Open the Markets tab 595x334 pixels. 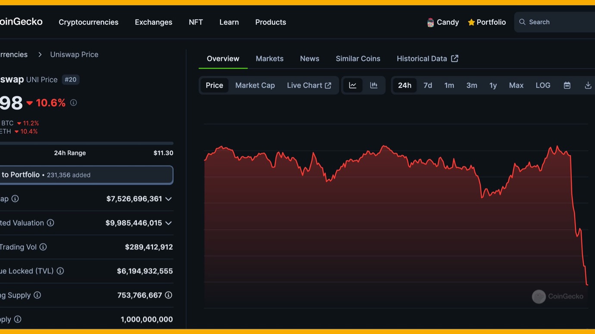pyautogui.click(x=269, y=59)
